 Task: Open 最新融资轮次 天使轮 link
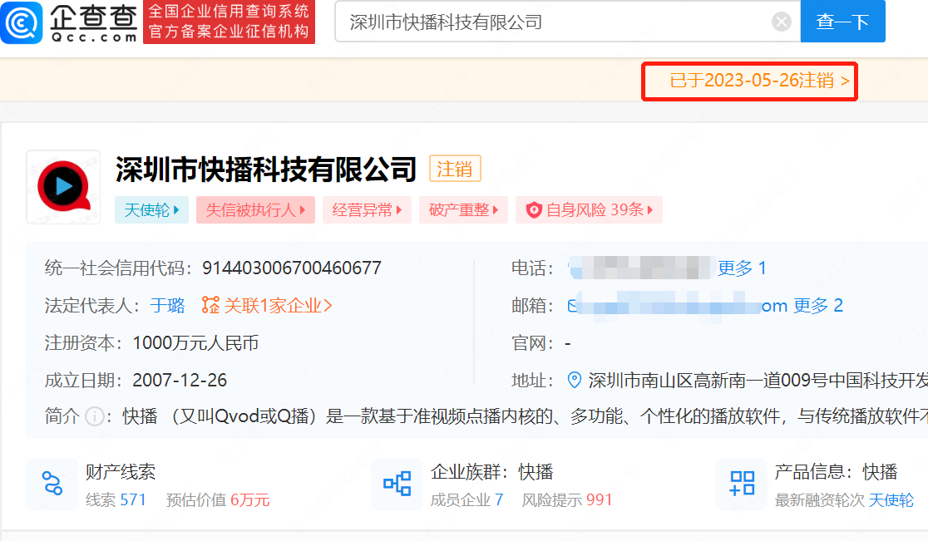tap(845, 500)
